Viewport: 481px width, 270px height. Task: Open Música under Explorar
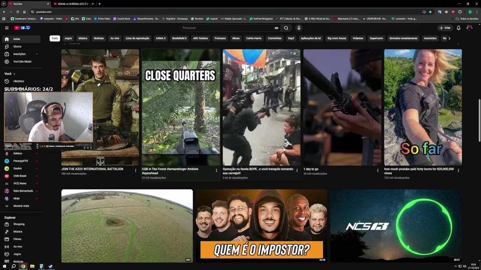point(21,232)
